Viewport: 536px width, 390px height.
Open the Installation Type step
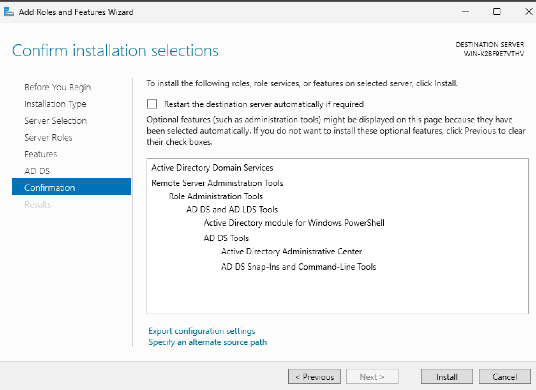[x=55, y=104]
